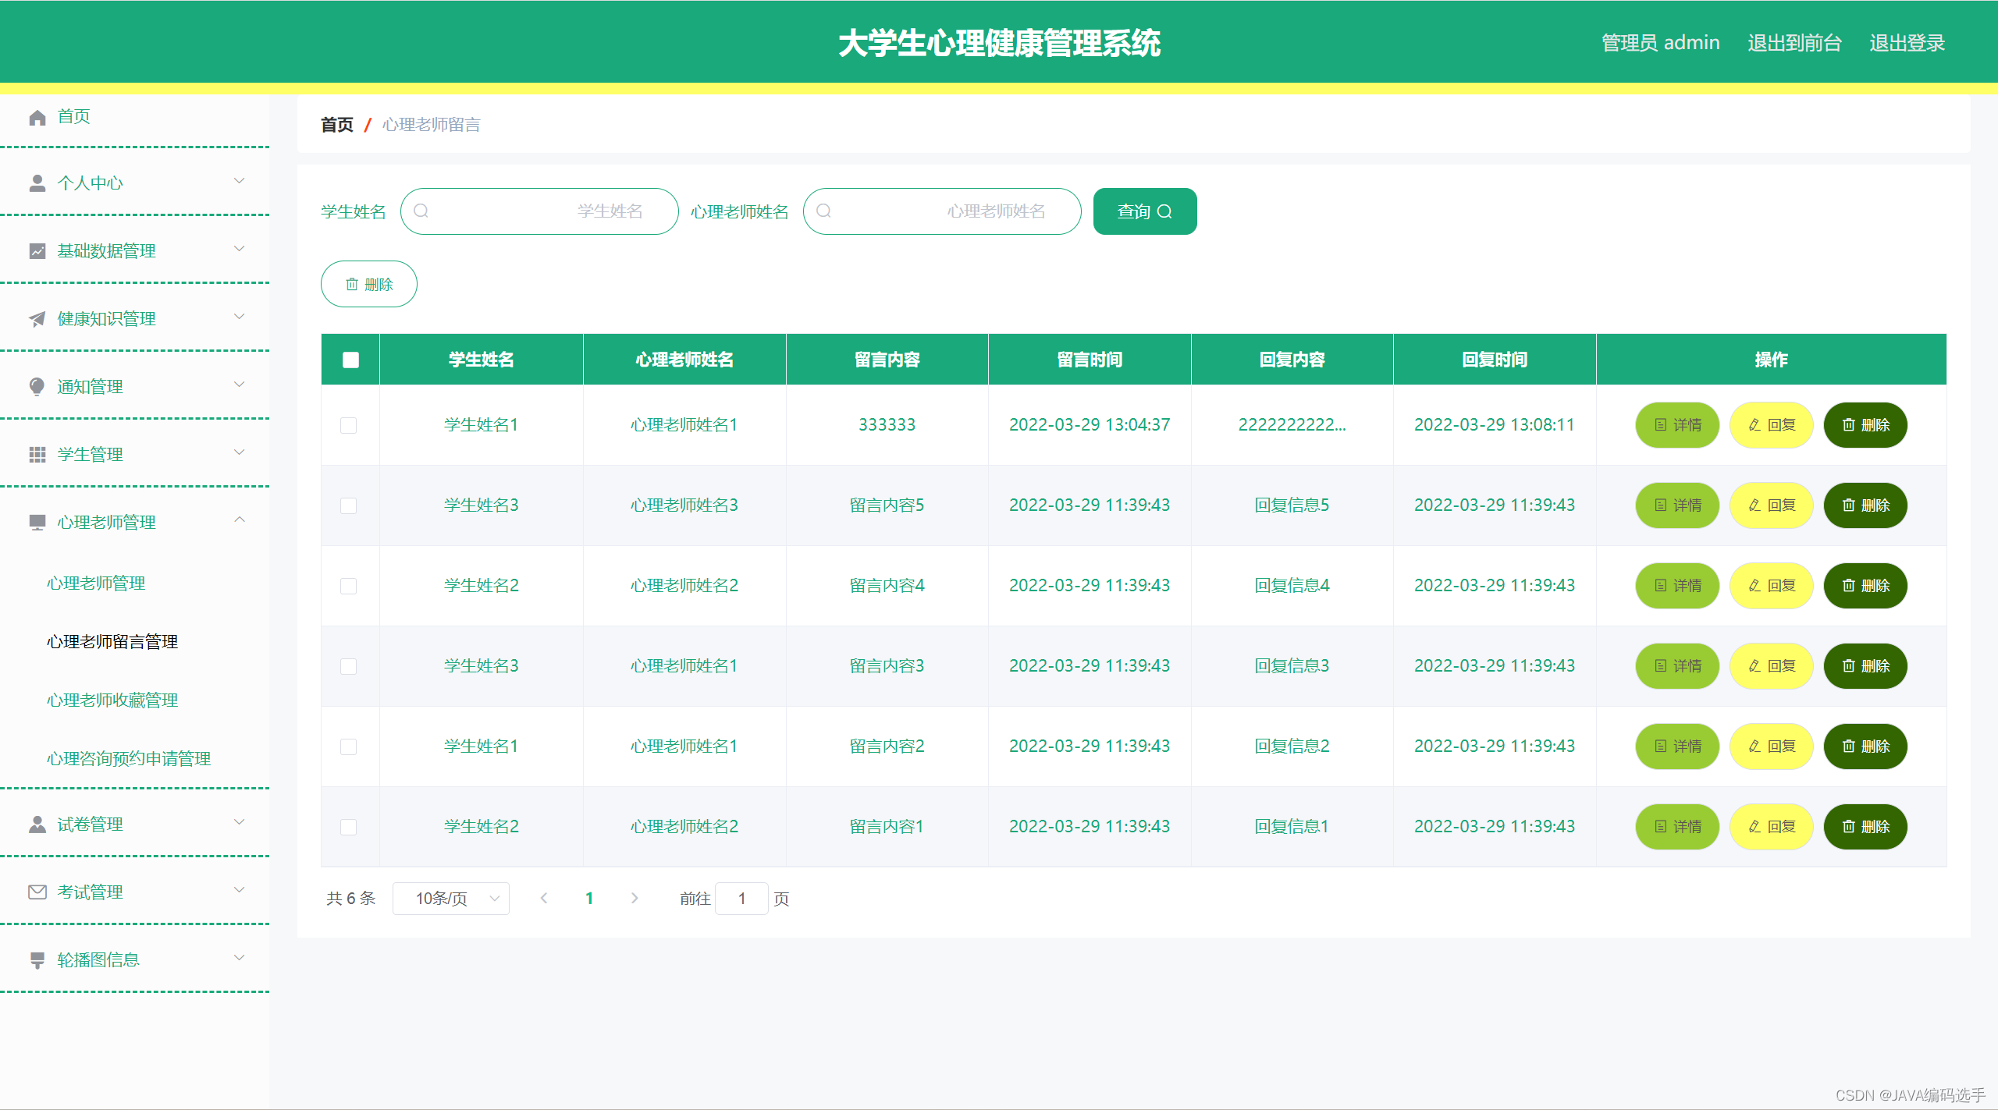This screenshot has width=1998, height=1110.
Task: Expand the 基础数据管理 sidebar menu
Action: (134, 251)
